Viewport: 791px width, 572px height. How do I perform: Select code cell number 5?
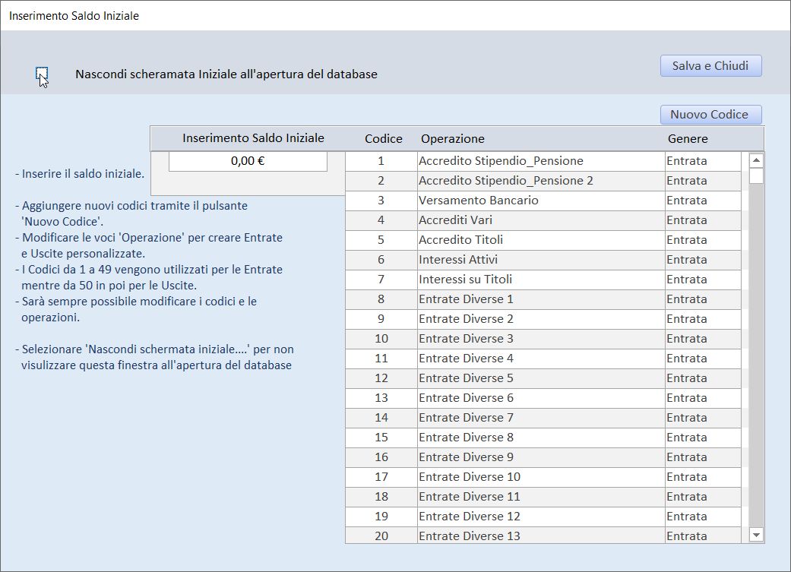(x=381, y=239)
